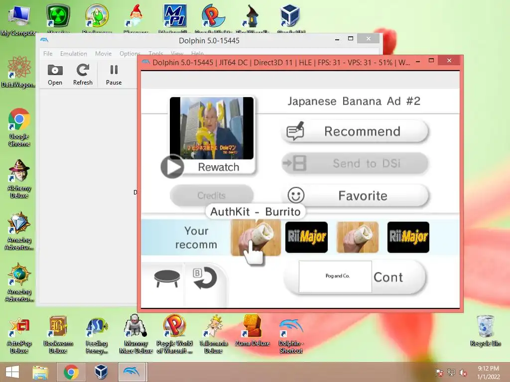Image resolution: width=510 pixels, height=382 pixels.
Task: Select the second burrito recommendation thumbnail
Action: [x=358, y=237]
